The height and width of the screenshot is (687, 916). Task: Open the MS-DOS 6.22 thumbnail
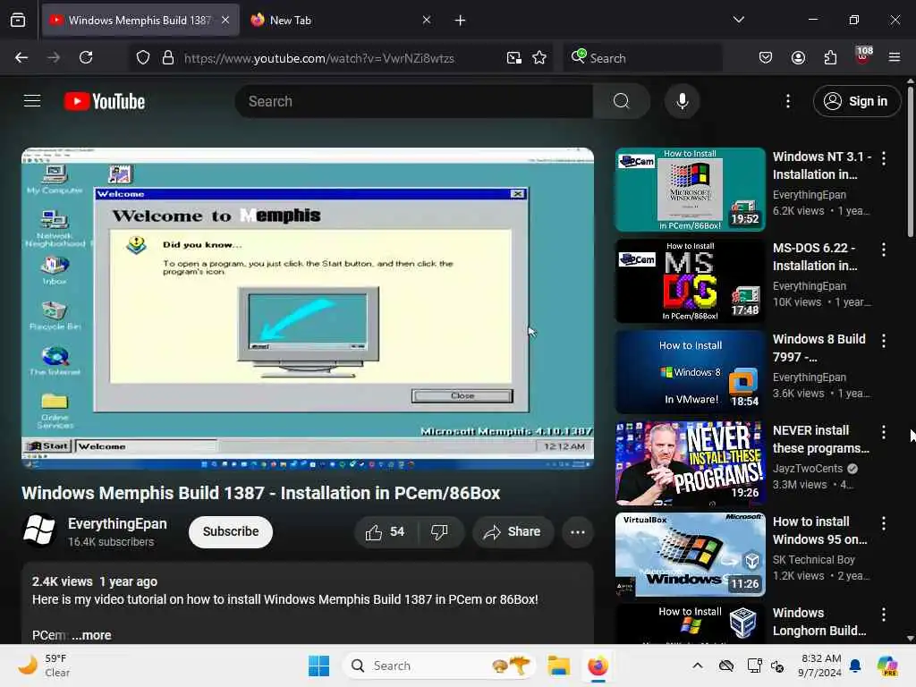pos(690,281)
